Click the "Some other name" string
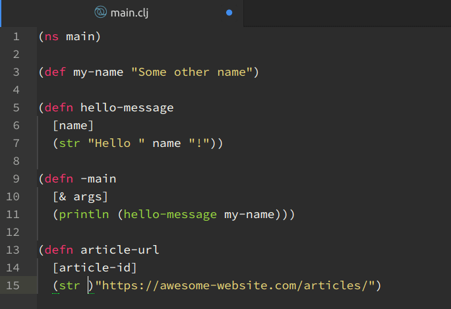The height and width of the screenshot is (309, 451). click(x=192, y=72)
